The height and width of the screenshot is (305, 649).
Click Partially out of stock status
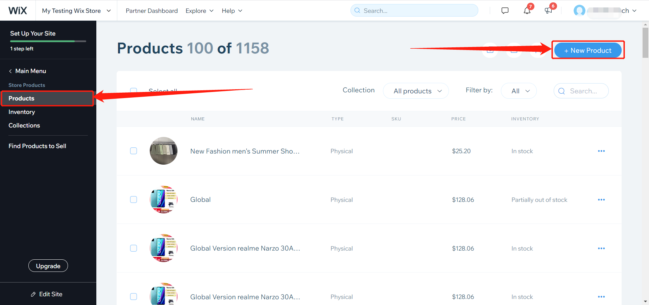[539, 200]
